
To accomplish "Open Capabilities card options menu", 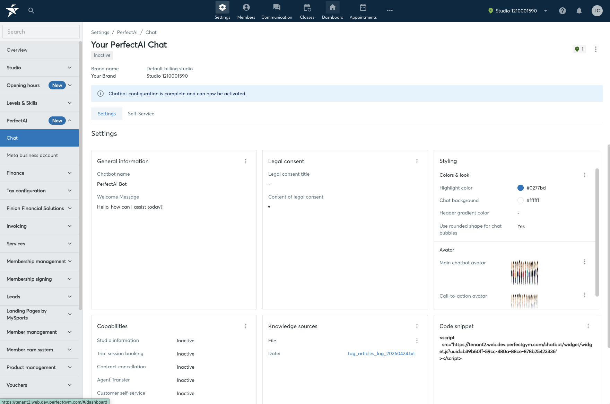I will 246,326.
